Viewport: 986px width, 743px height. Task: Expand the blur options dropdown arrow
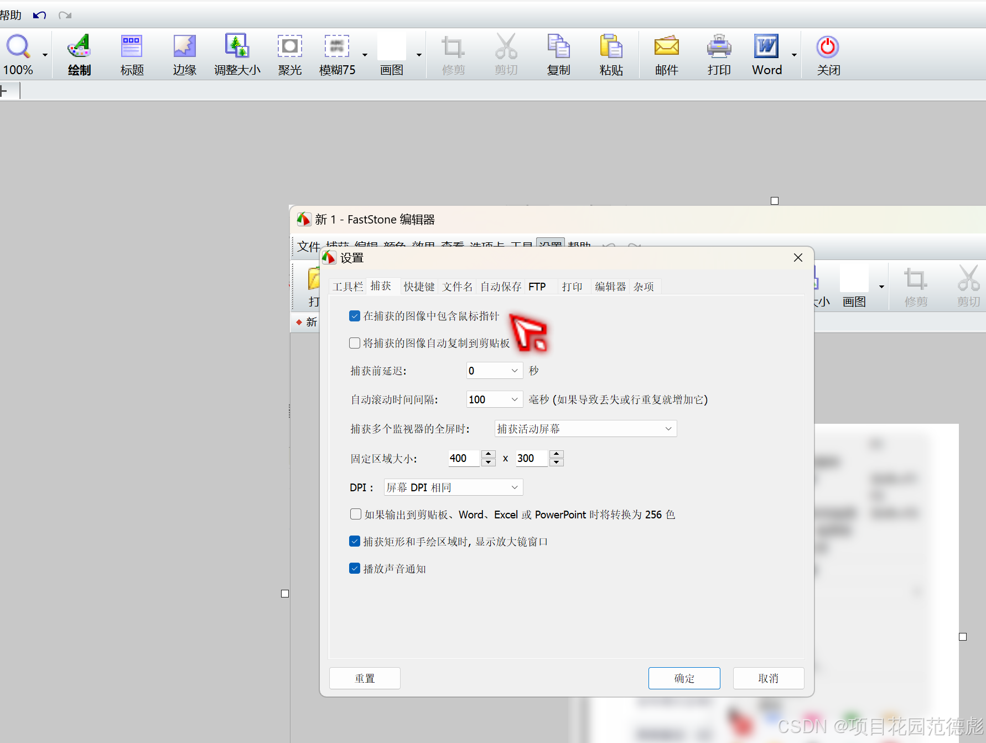[365, 55]
